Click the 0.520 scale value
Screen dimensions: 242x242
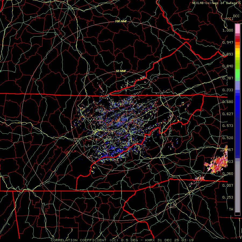(x=228, y=138)
